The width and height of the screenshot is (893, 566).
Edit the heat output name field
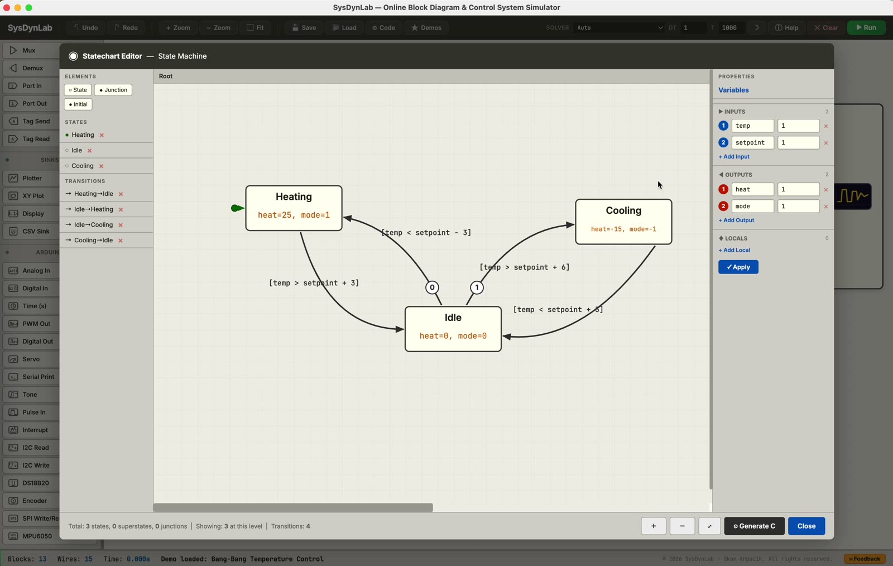(752, 190)
